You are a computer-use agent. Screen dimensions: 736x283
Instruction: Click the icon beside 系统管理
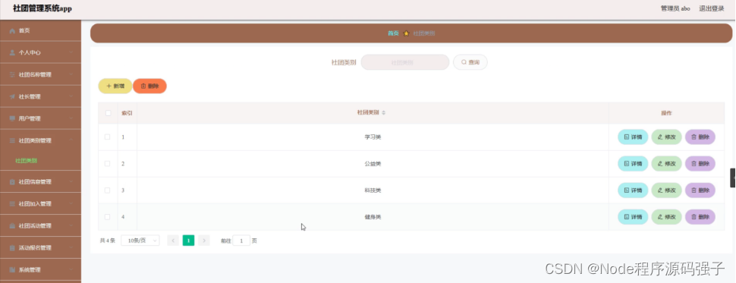(x=12, y=270)
